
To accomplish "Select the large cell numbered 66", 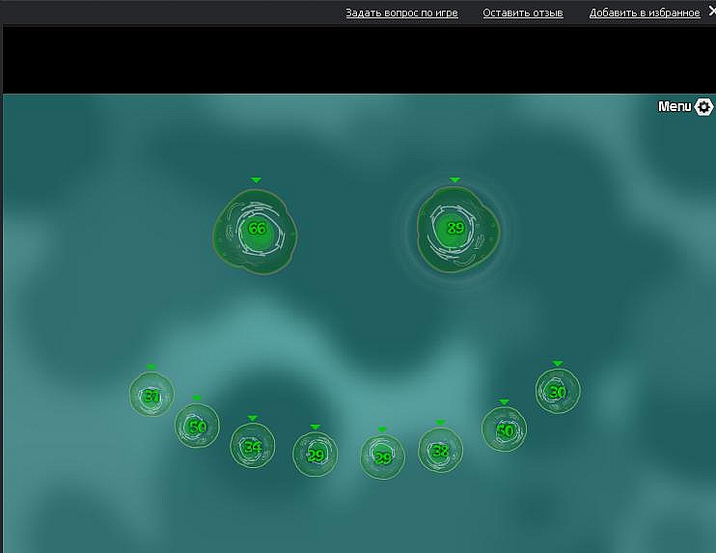I will click(x=256, y=232).
